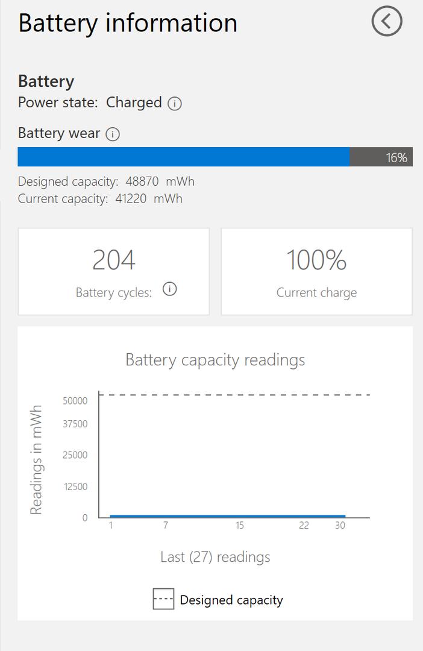Click the Battery information heading
The height and width of the screenshot is (651, 423).
128,23
